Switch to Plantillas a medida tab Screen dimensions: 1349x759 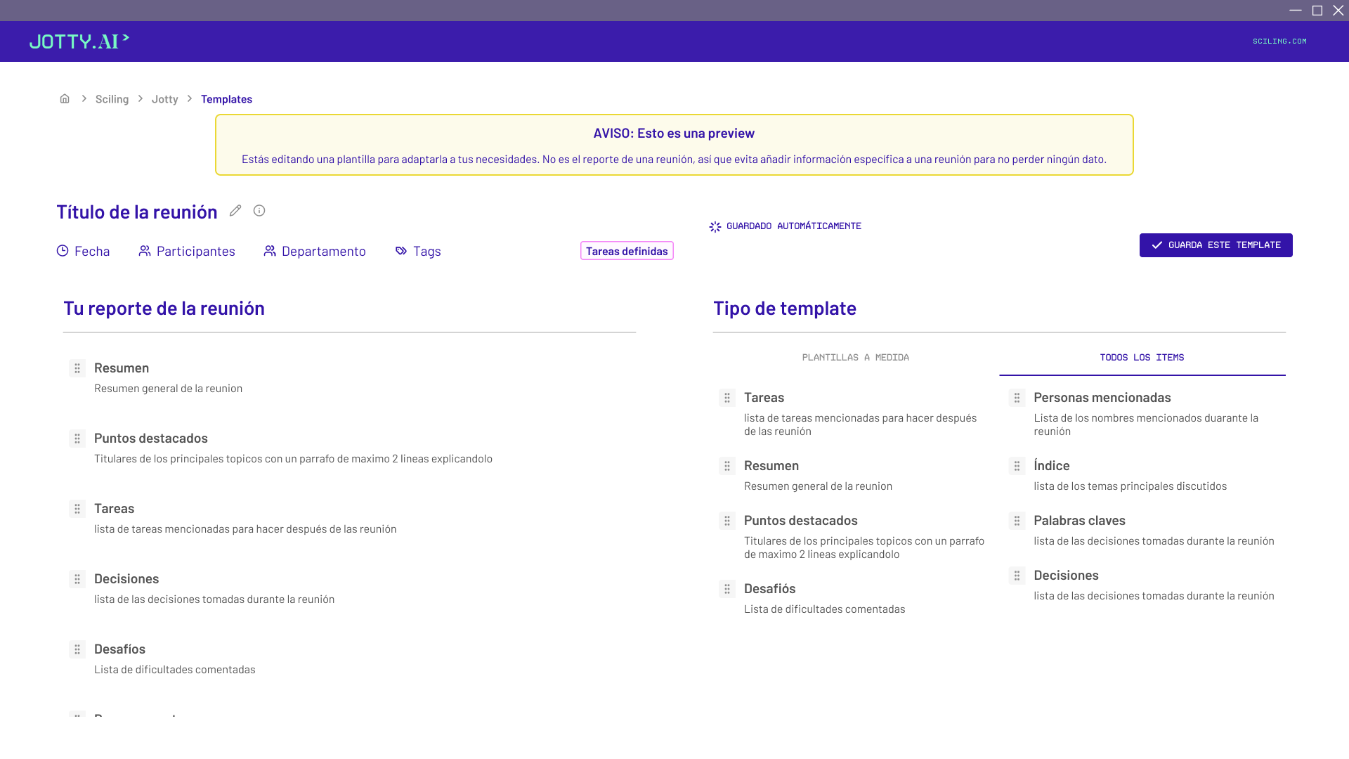855,358
